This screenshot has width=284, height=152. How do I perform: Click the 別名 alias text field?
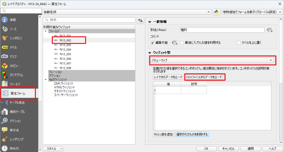tap(222, 30)
